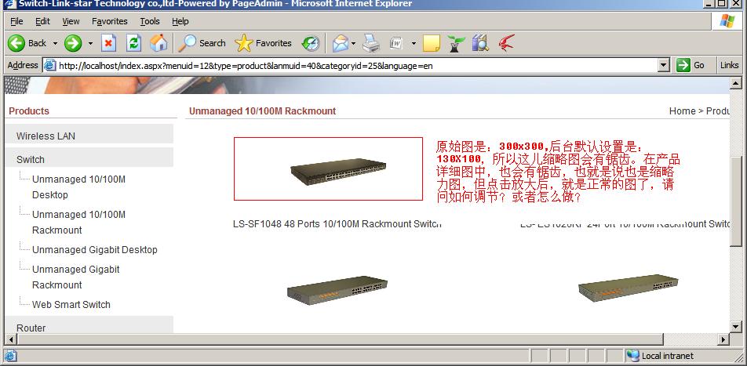Click in the address bar URL field
The height and width of the screenshot is (366, 747).
pyautogui.click(x=353, y=65)
